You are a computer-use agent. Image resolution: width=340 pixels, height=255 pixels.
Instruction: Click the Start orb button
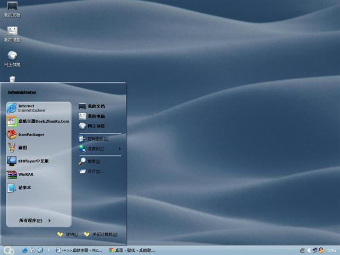click(8, 250)
